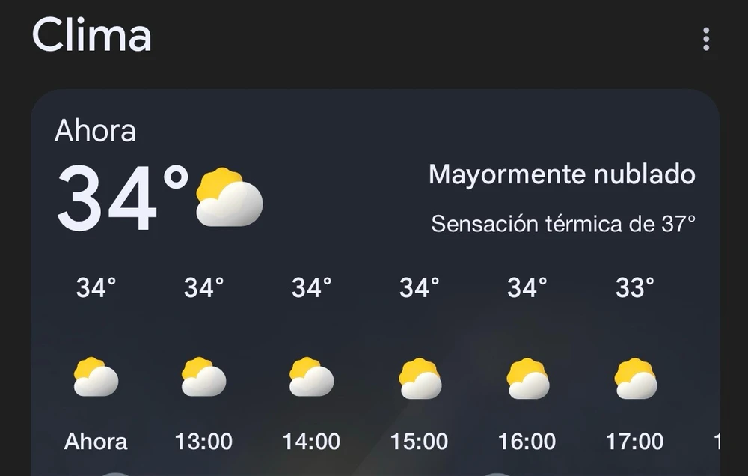Tap the 13:00 forecast cloud icon
The height and width of the screenshot is (476, 748).
(203, 377)
